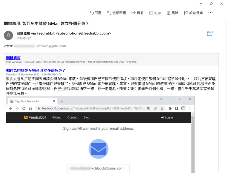
Task: Click date Thursday 17 November 2022
Action: (x=34, y=74)
